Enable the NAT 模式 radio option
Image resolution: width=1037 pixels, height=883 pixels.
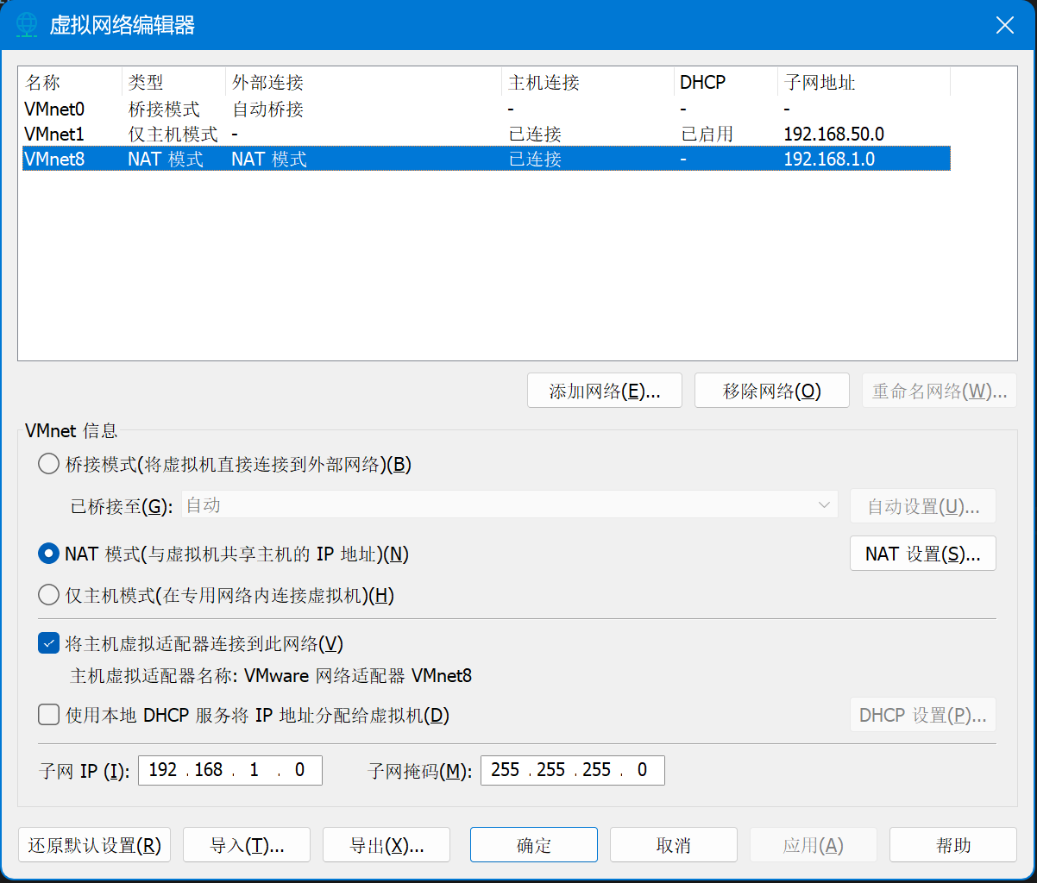48,553
